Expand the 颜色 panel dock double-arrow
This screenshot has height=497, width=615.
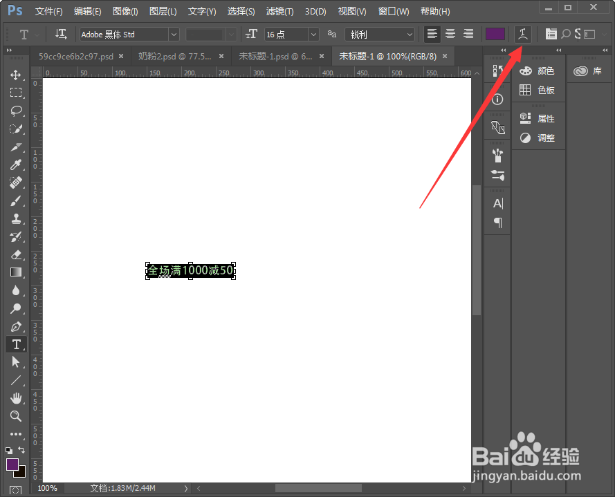tap(558, 50)
